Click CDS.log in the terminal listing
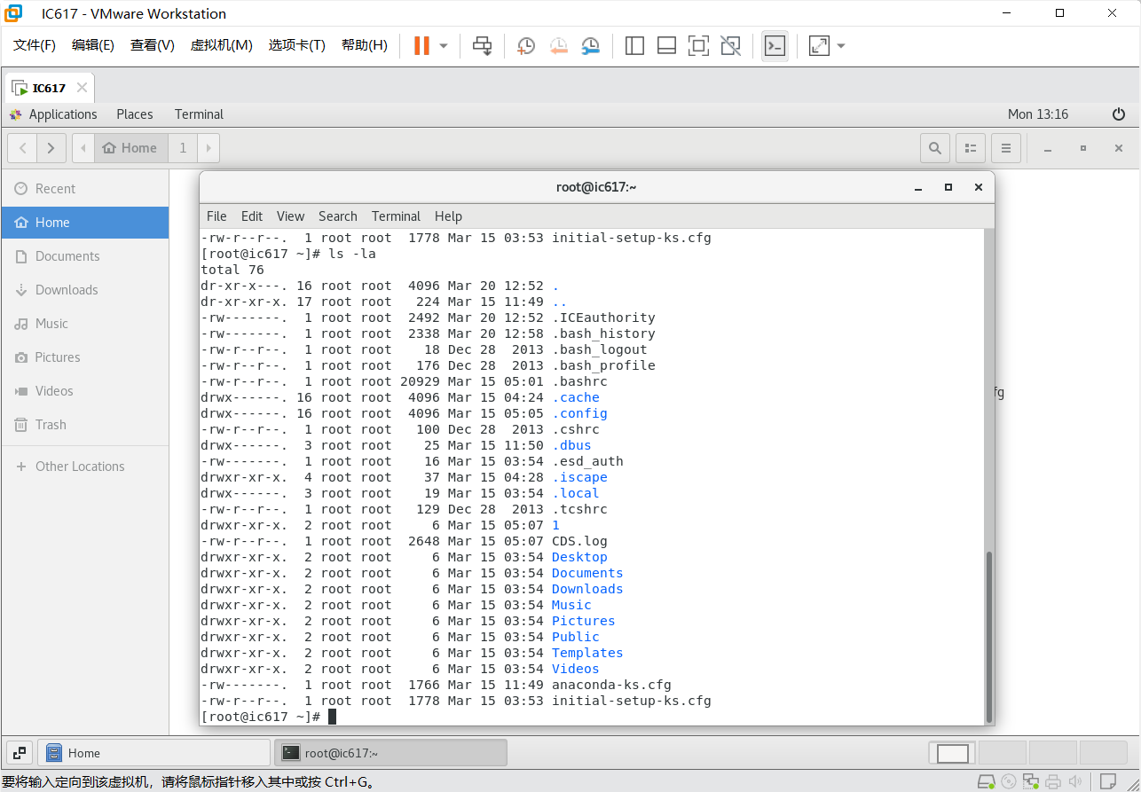 click(579, 541)
